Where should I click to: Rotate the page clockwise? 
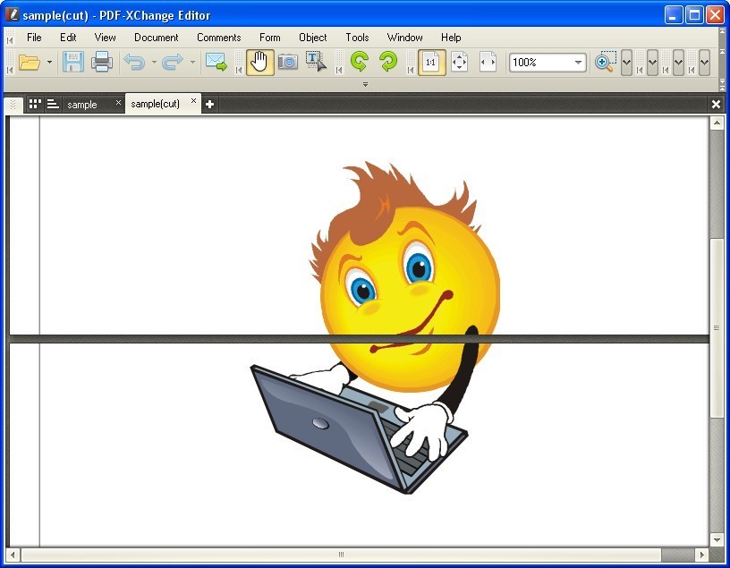(x=386, y=63)
